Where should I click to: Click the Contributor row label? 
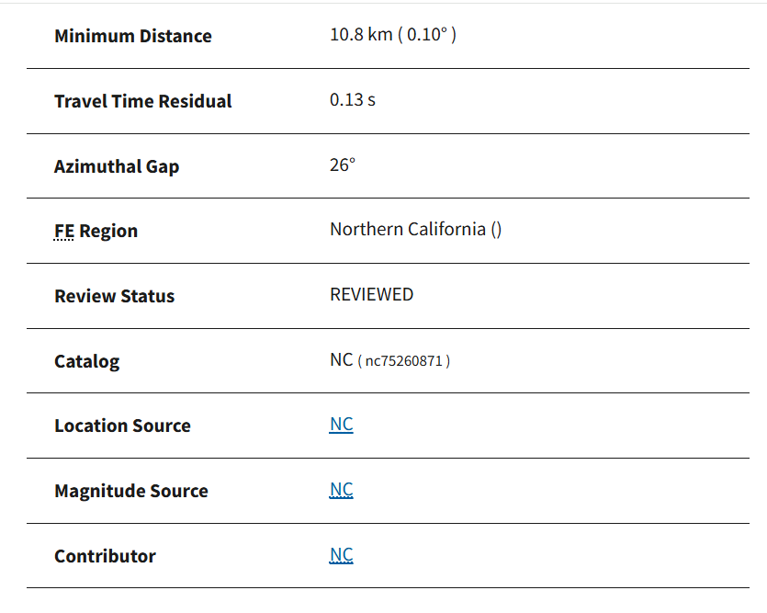point(105,556)
